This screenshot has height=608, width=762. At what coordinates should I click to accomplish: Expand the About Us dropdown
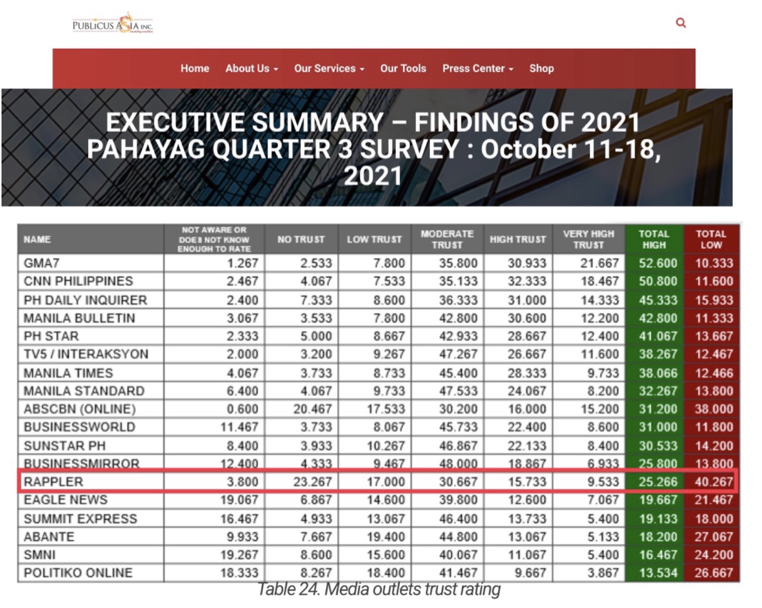pyautogui.click(x=251, y=68)
